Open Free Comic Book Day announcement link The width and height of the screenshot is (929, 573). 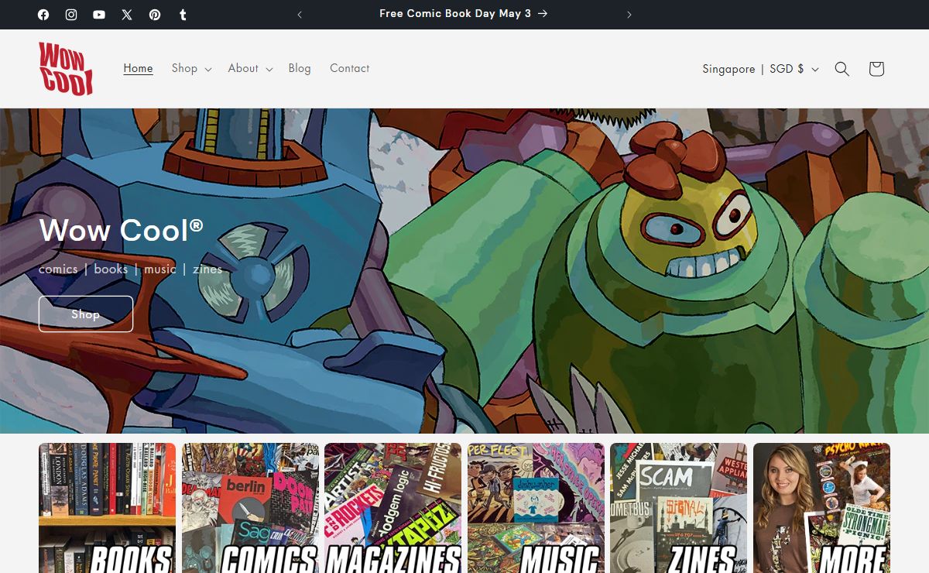464,14
